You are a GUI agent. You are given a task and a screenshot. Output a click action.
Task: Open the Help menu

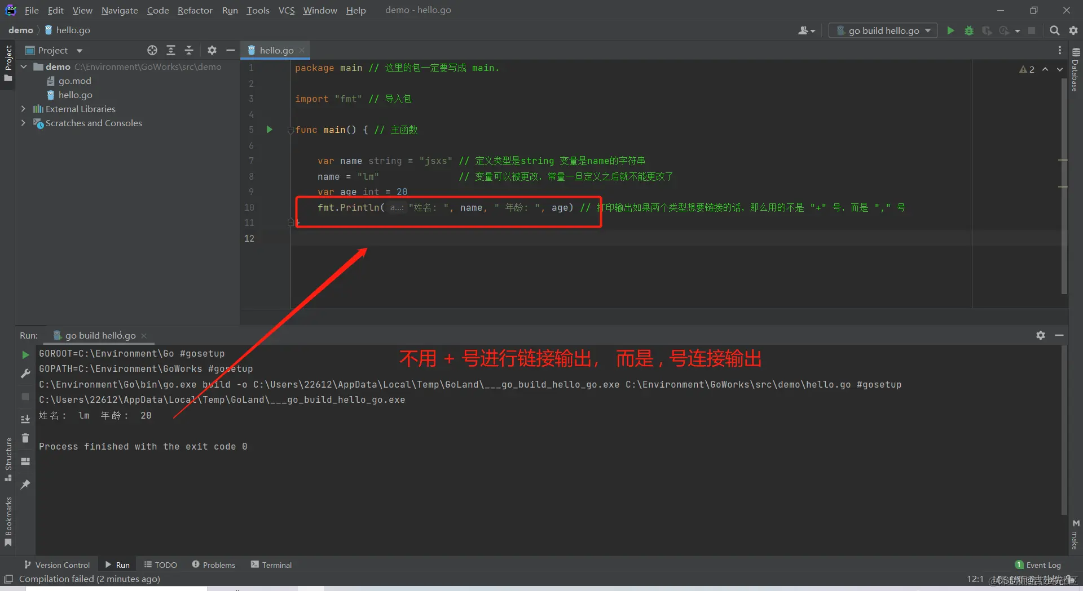click(x=356, y=10)
